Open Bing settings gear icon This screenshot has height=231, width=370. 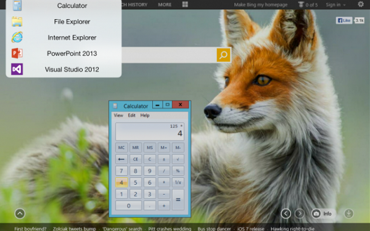pos(361,4)
